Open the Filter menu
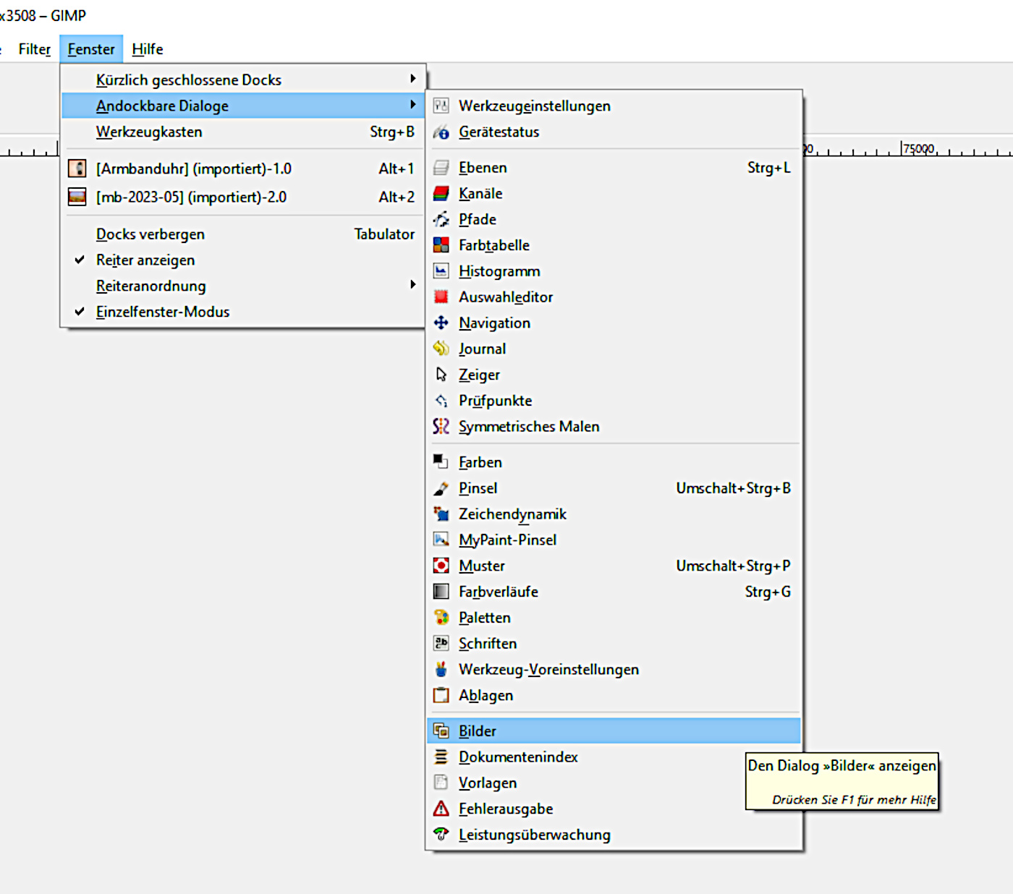 pos(35,49)
